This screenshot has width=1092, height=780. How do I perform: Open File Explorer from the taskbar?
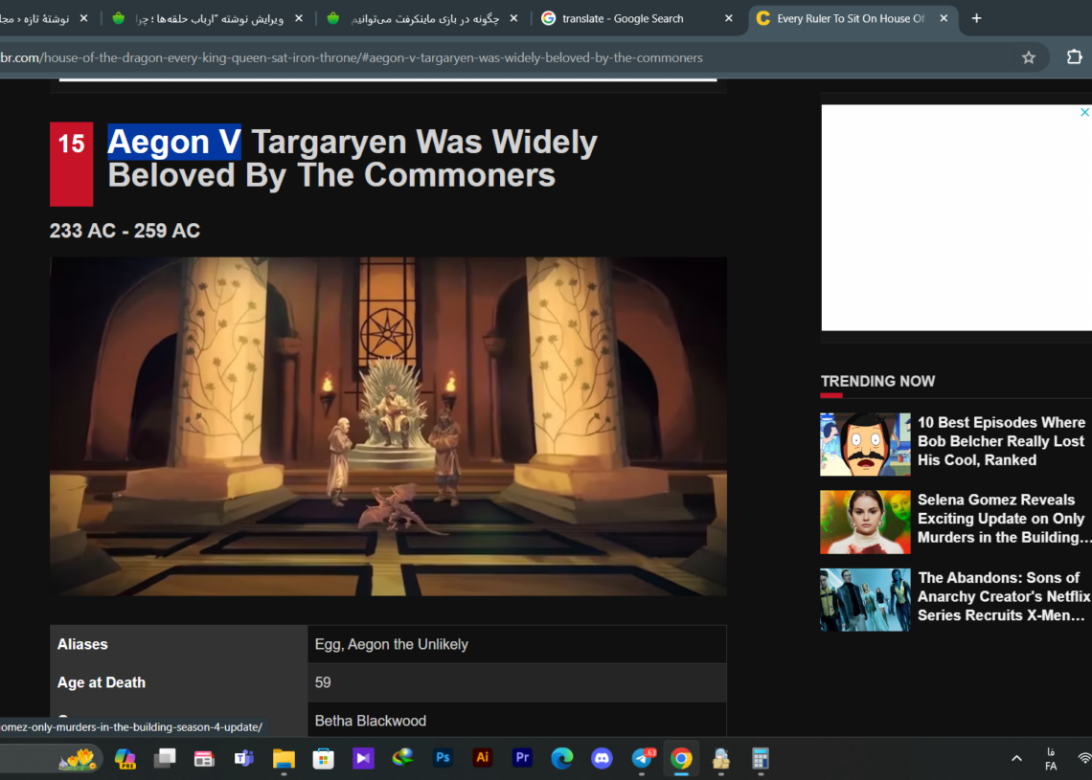click(284, 758)
